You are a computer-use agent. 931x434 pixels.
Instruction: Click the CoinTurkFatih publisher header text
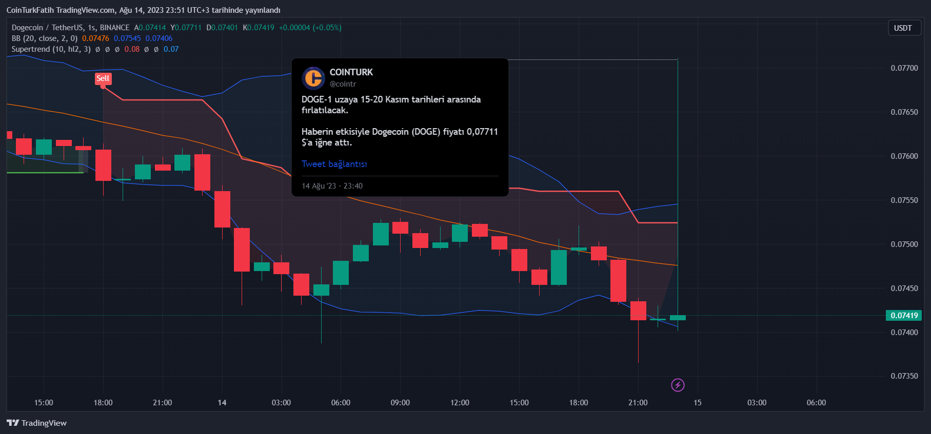(x=144, y=10)
